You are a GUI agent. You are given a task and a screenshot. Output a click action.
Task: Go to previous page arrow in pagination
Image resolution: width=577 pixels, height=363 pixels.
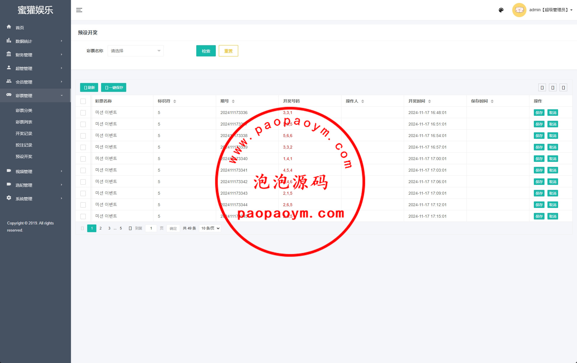pyautogui.click(x=82, y=228)
